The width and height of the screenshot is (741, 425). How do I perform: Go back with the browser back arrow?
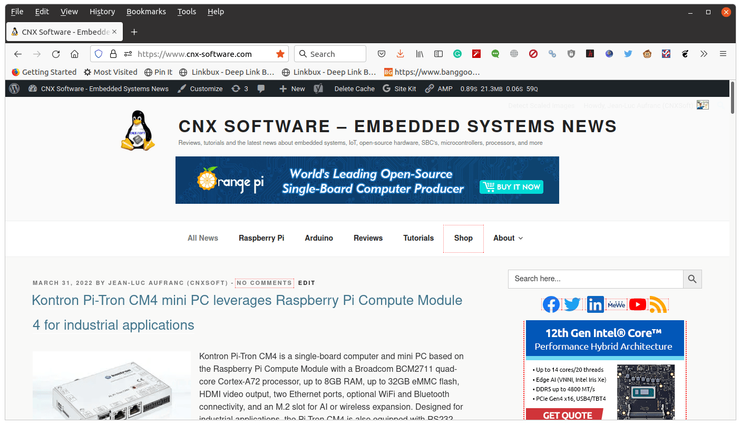(x=18, y=54)
